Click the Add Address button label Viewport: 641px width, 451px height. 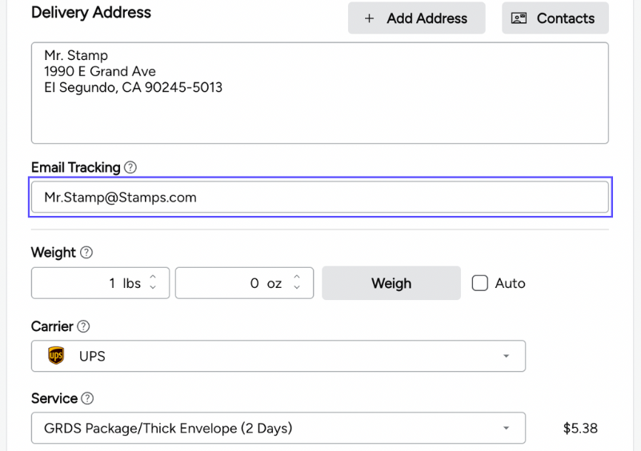coord(427,18)
